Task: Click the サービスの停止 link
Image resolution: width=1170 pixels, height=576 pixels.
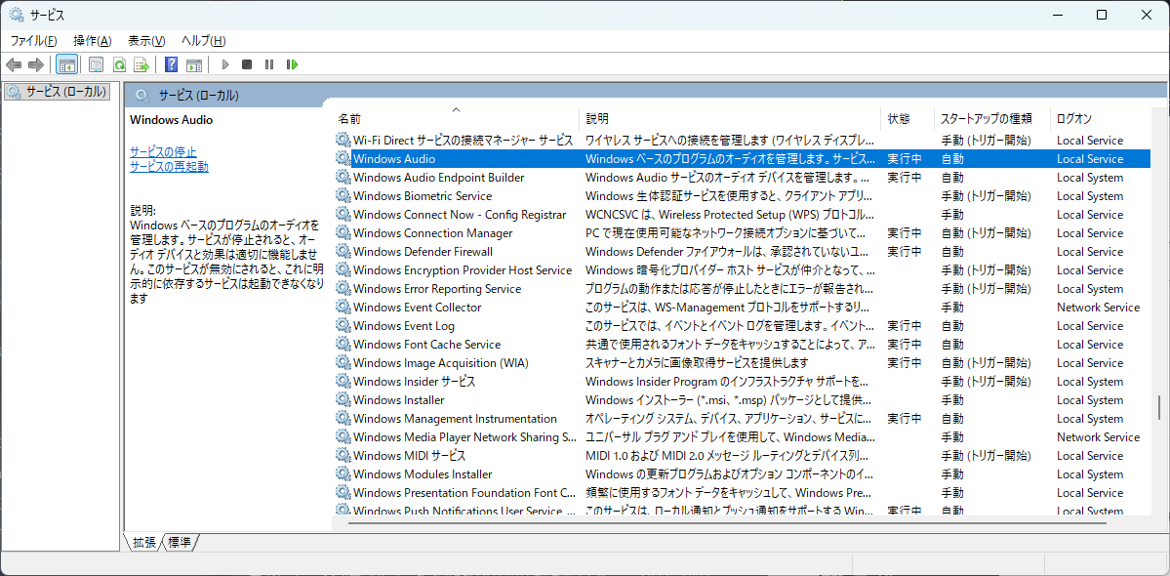Action: pos(163,151)
